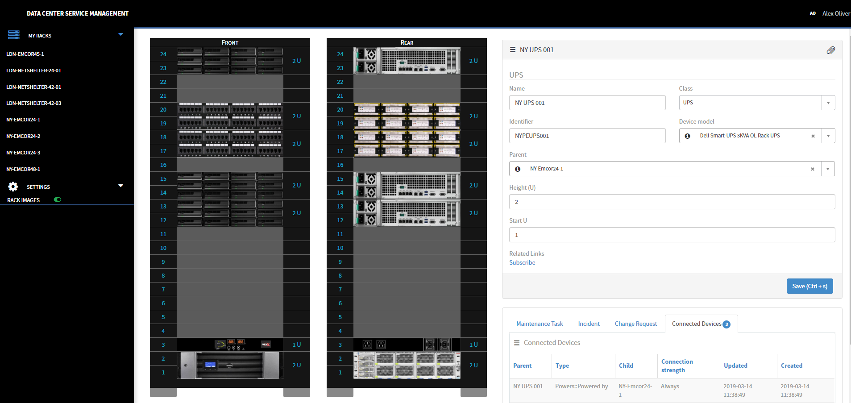Select rear patch panel at U17-18
Screen dimensions: 851x403
pyautogui.click(x=407, y=144)
